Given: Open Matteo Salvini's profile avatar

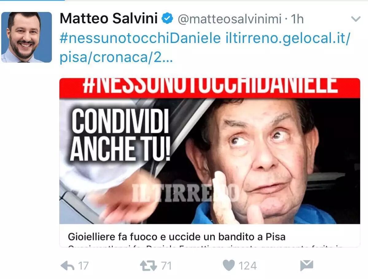Looking at the screenshot, I should (x=26, y=37).
